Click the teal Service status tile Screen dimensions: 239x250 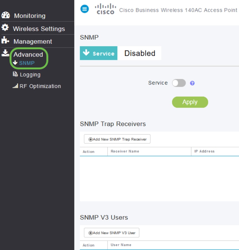(99, 53)
